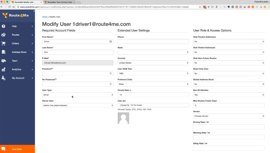Click the Help question mark icon
This screenshot has height=153, width=270.
[x=4, y=26]
